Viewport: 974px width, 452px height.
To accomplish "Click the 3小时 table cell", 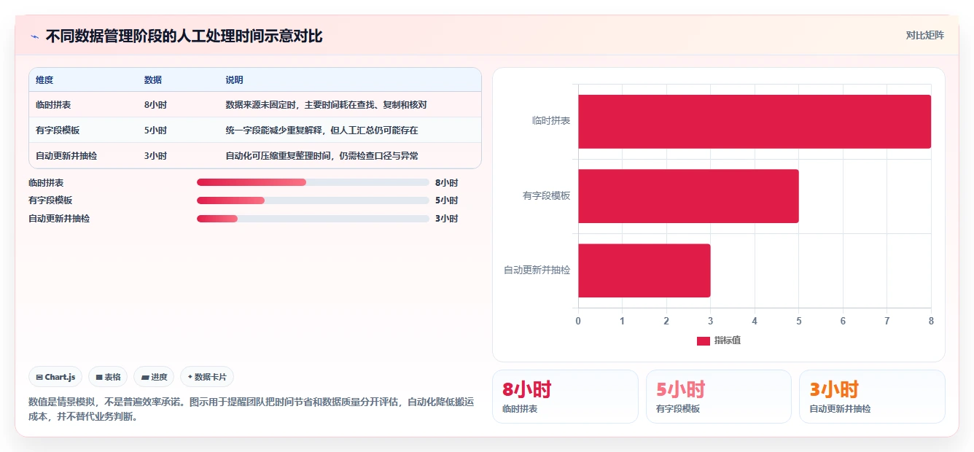I will tap(155, 156).
